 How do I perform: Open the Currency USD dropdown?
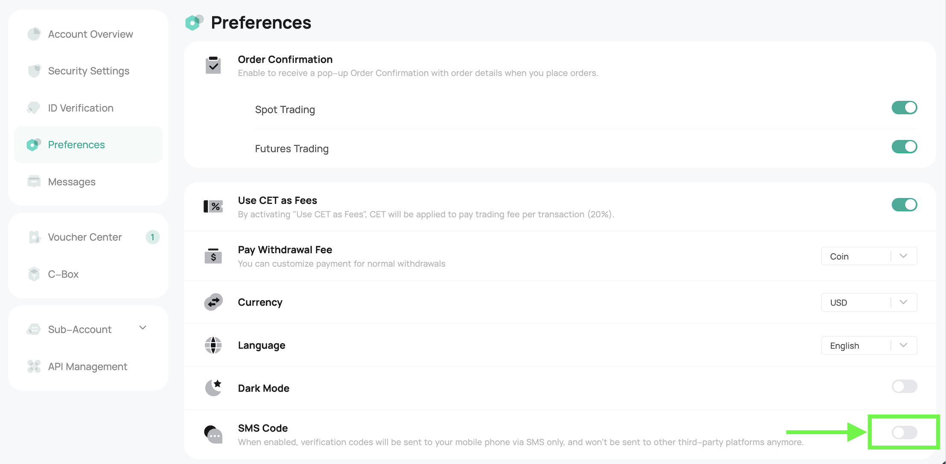(869, 302)
